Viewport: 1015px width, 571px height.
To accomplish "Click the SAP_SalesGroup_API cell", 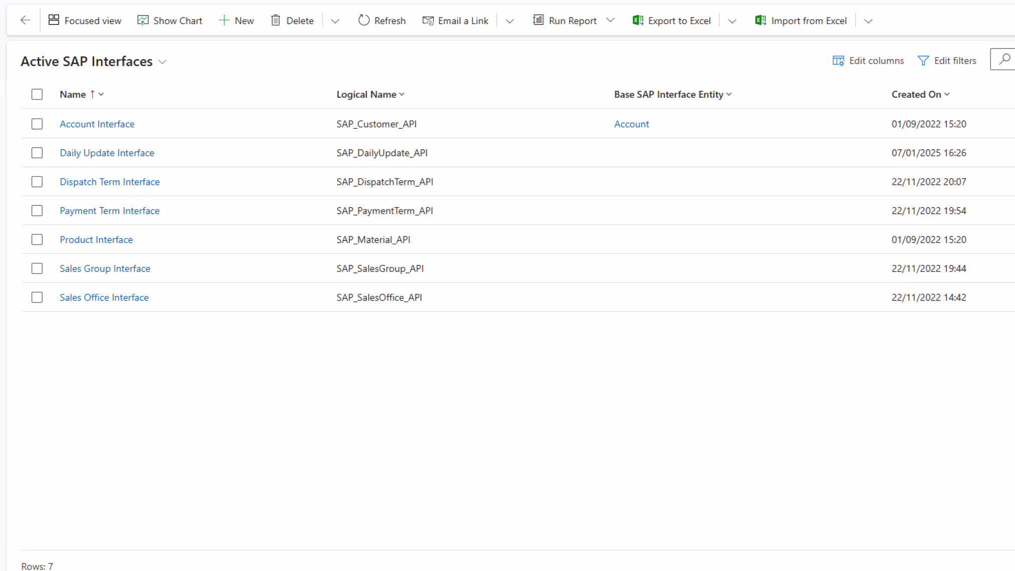I will tap(380, 268).
